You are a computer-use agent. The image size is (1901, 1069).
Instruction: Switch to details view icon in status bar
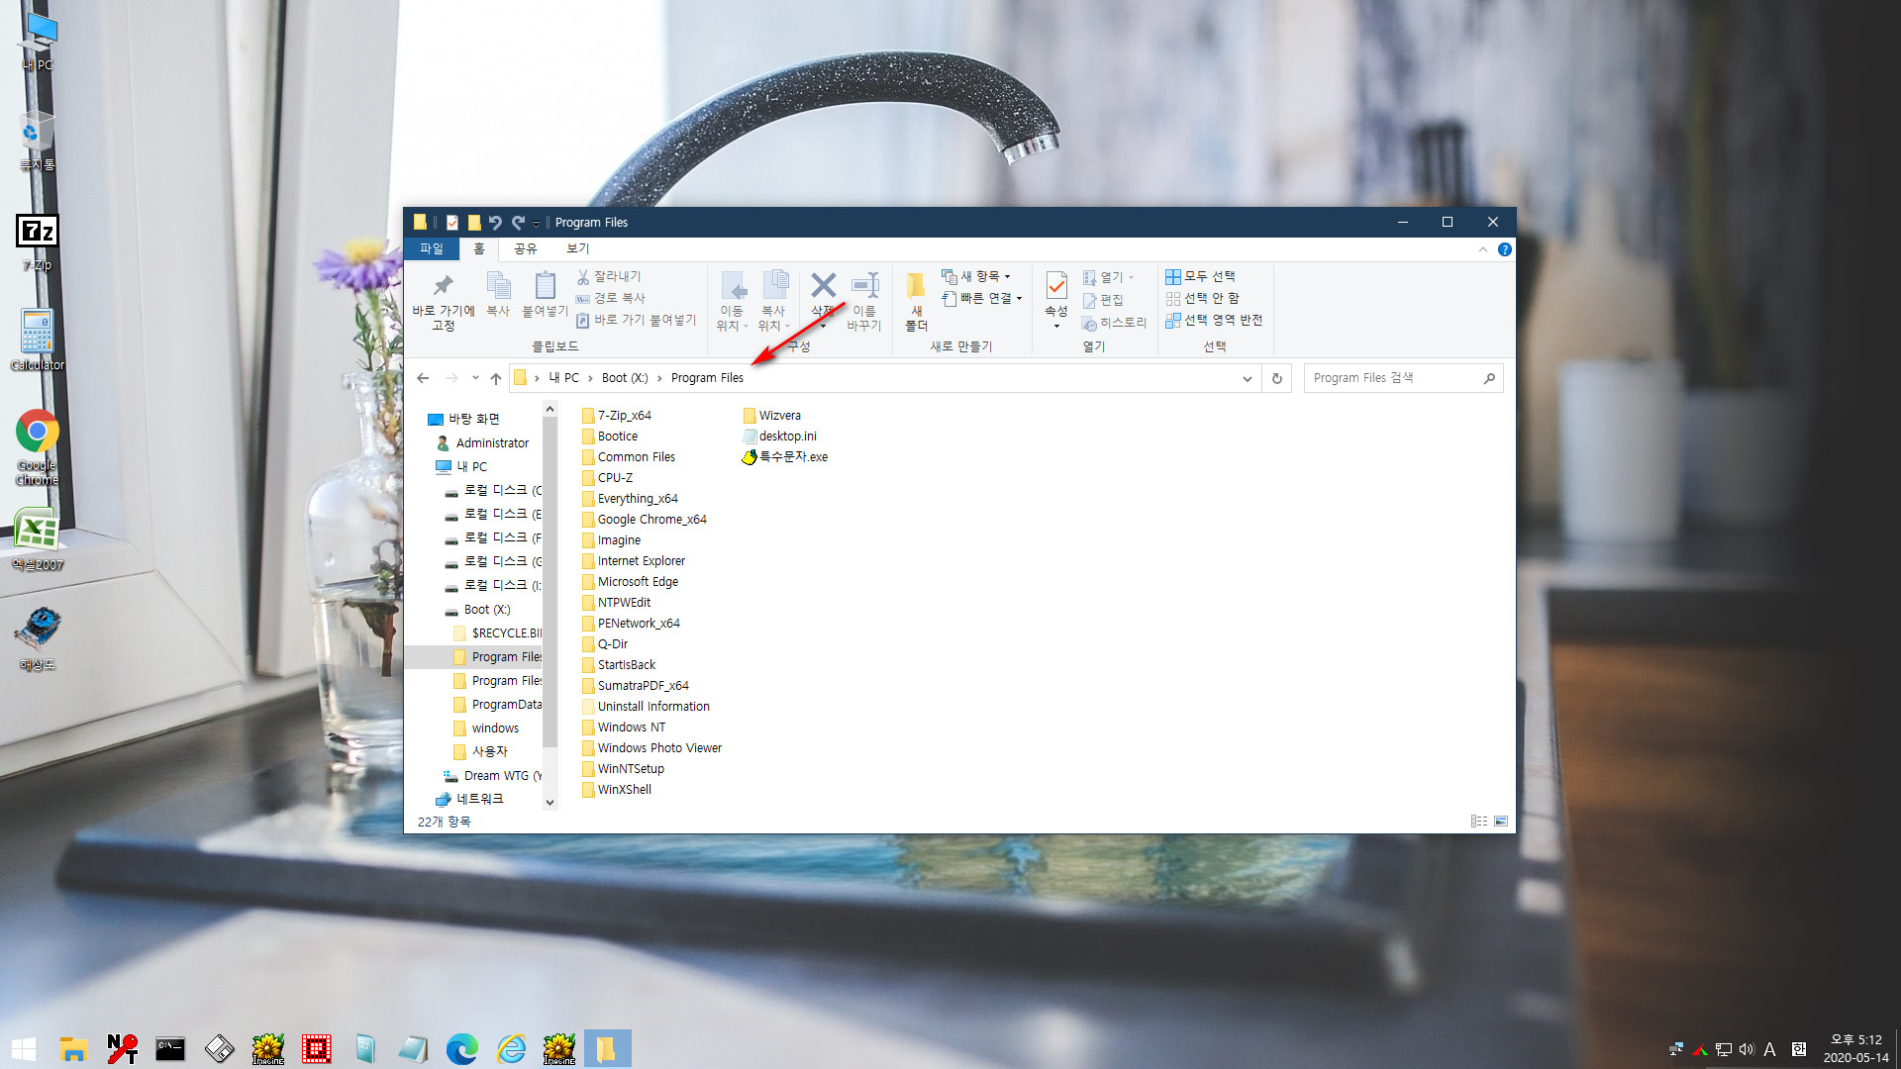click(x=1479, y=822)
